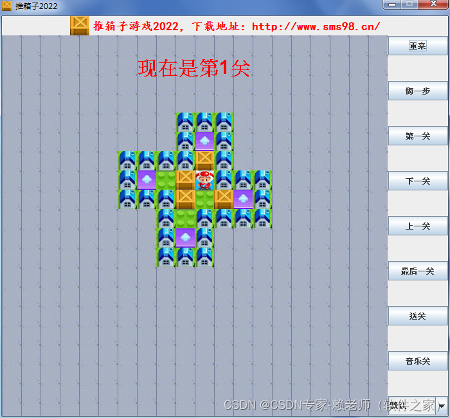Click the red-capped player character

(204, 180)
